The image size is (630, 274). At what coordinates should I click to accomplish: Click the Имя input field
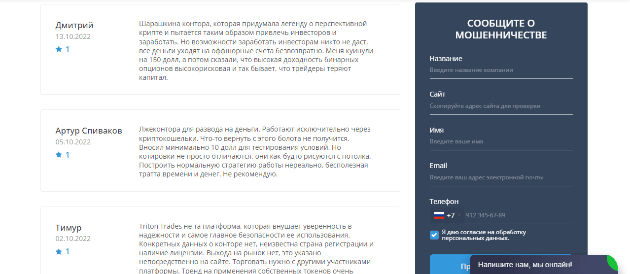500,141
